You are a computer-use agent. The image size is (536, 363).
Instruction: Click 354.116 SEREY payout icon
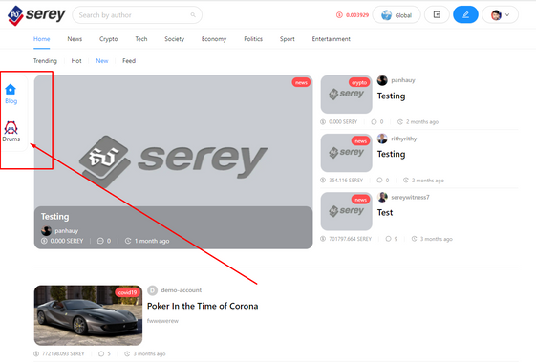click(x=323, y=181)
